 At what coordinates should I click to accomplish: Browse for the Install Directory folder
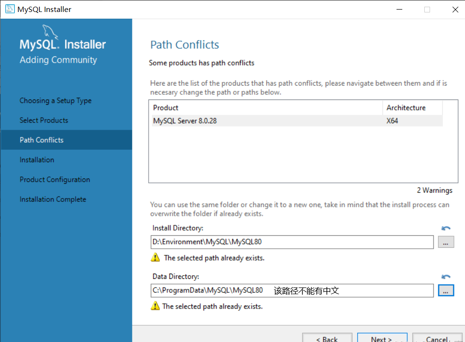[445, 242]
